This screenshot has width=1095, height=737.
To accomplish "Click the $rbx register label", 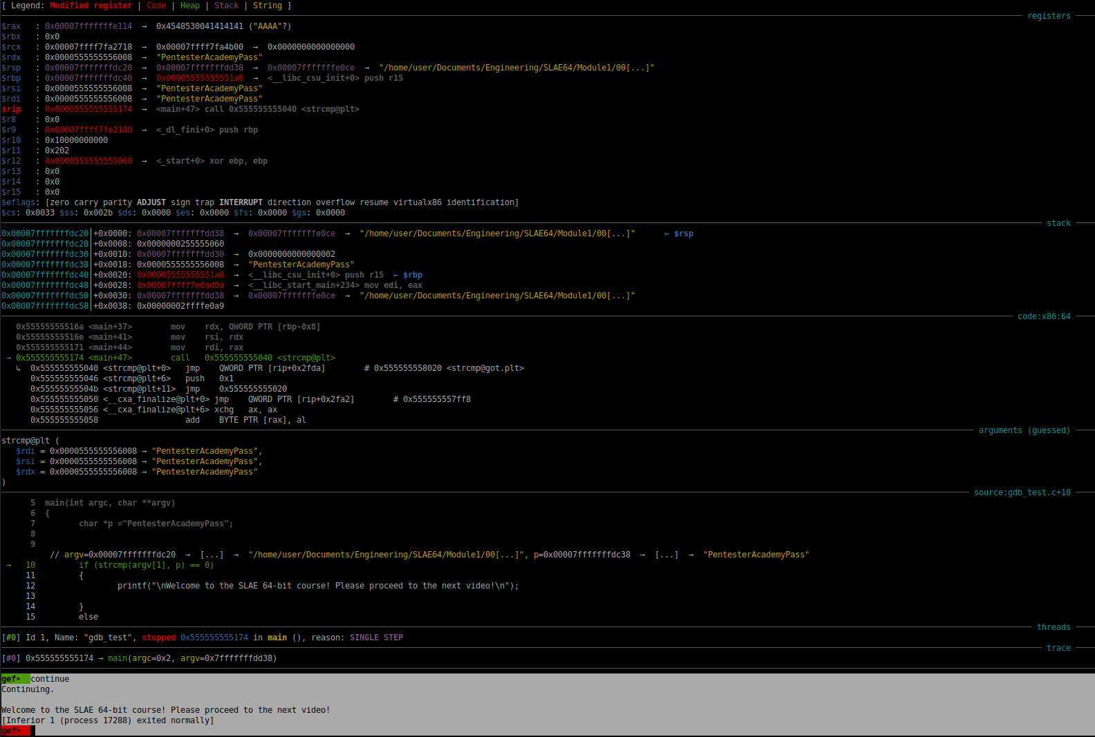I will (11, 37).
